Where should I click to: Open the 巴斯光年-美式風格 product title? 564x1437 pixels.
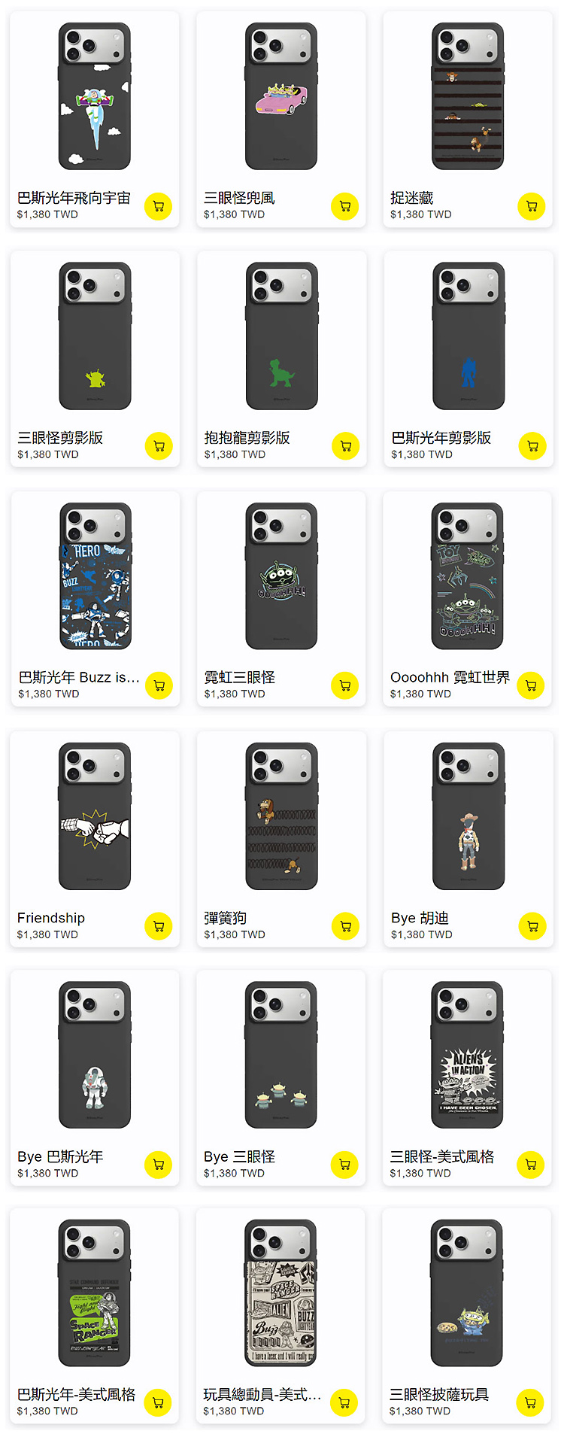pyautogui.click(x=76, y=1394)
